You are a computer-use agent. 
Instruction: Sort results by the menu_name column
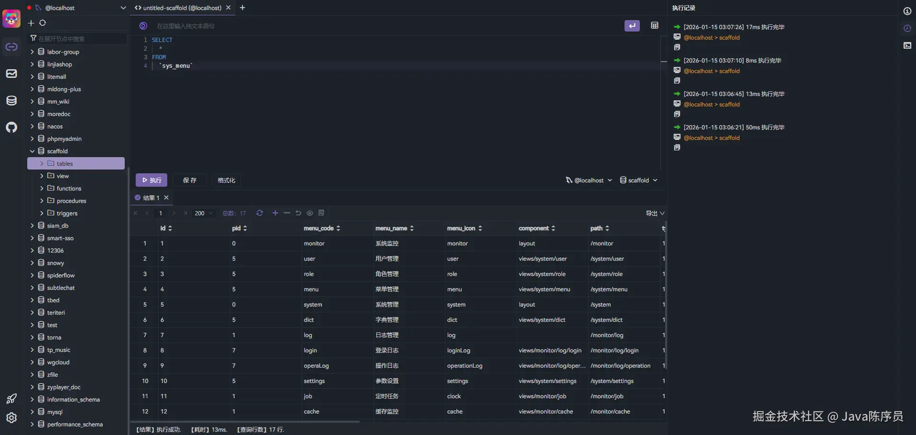(412, 228)
